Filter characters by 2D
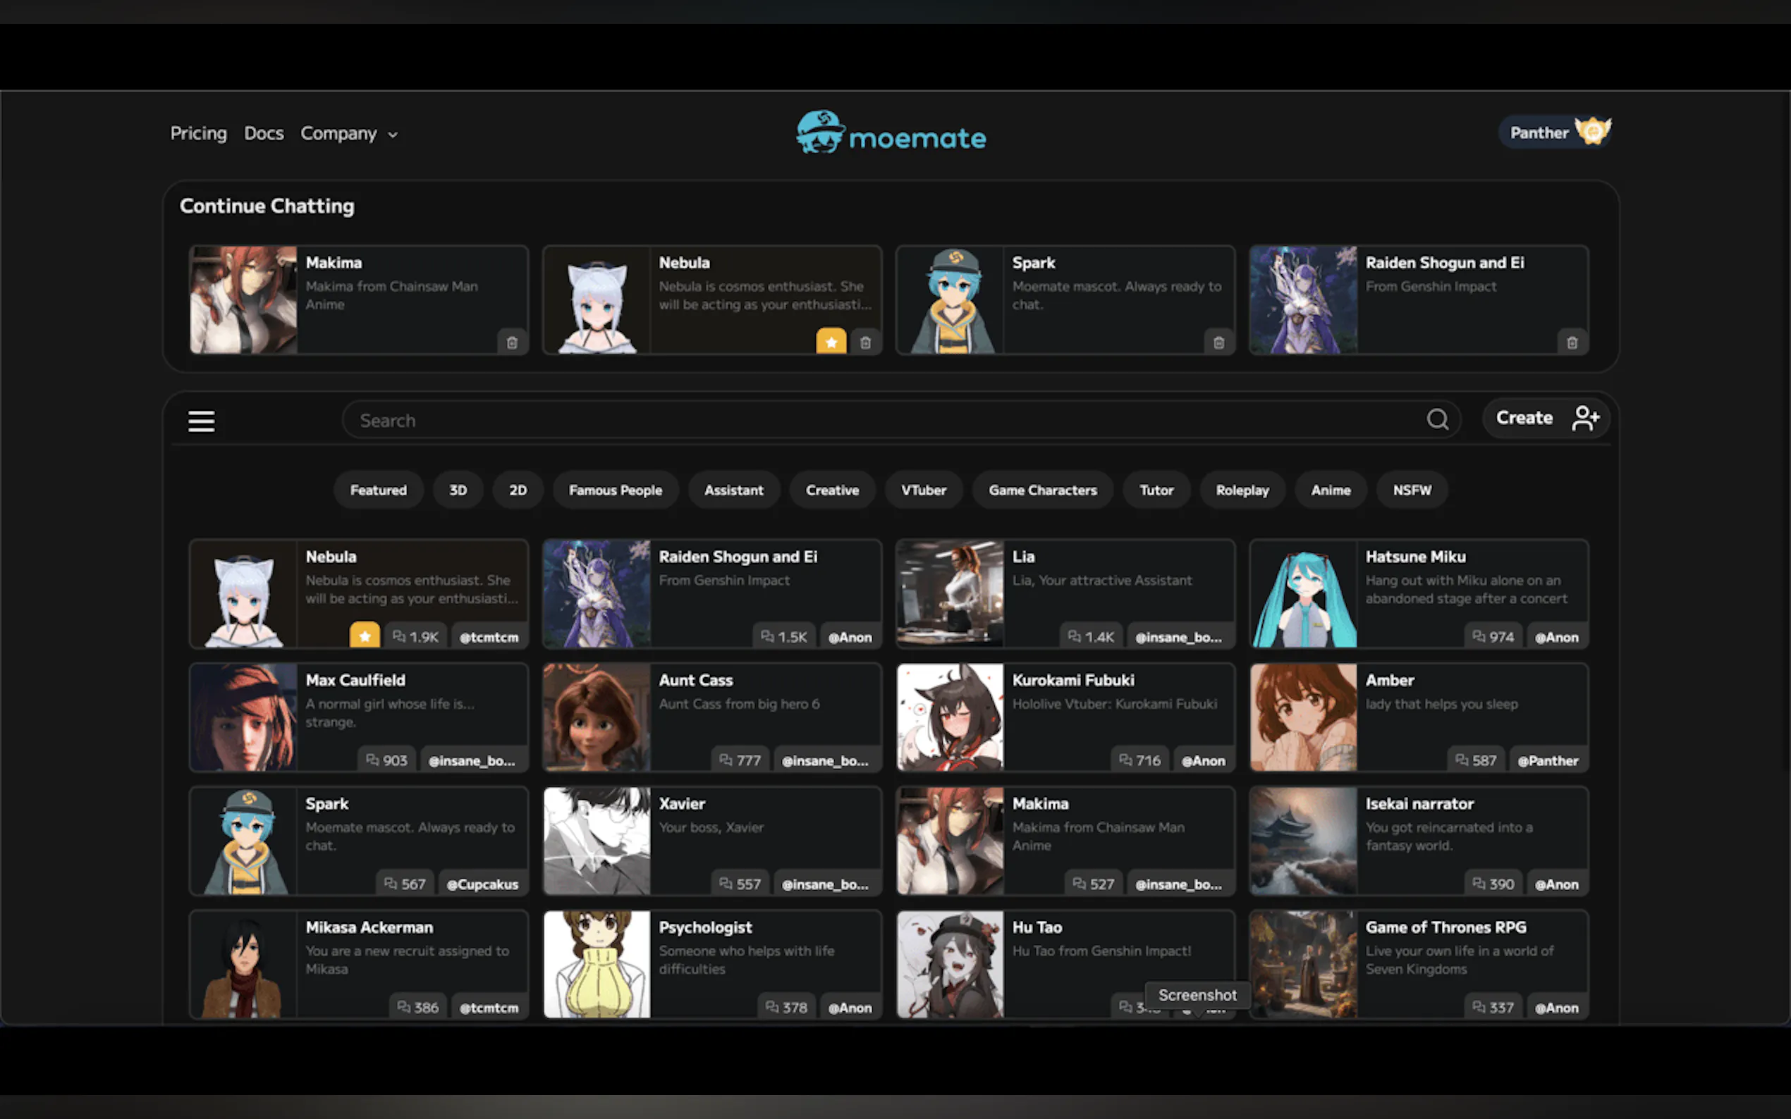Viewport: 1791px width, 1119px height. (x=518, y=490)
